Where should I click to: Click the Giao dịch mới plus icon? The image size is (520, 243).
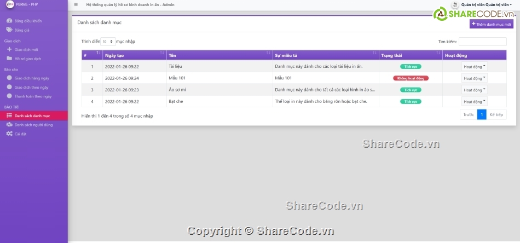[x=9, y=49]
